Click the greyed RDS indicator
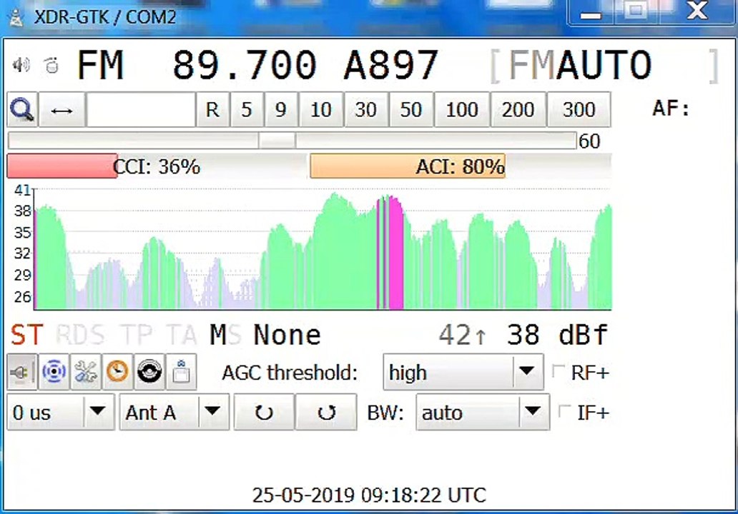Viewport: 738px width, 514px height. point(80,335)
